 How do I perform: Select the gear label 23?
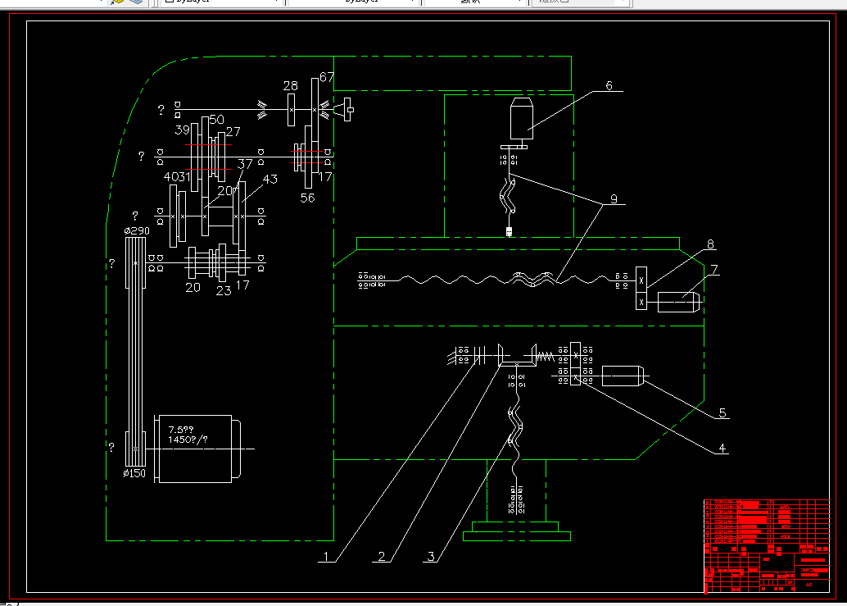[224, 291]
